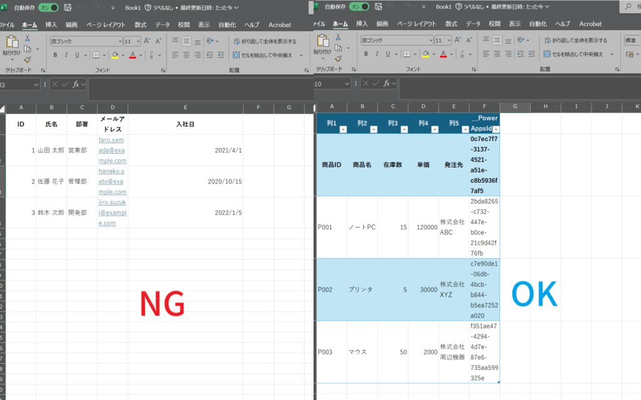Click the yellow fill color button in left window
The image size is (641, 400).
tap(115, 55)
